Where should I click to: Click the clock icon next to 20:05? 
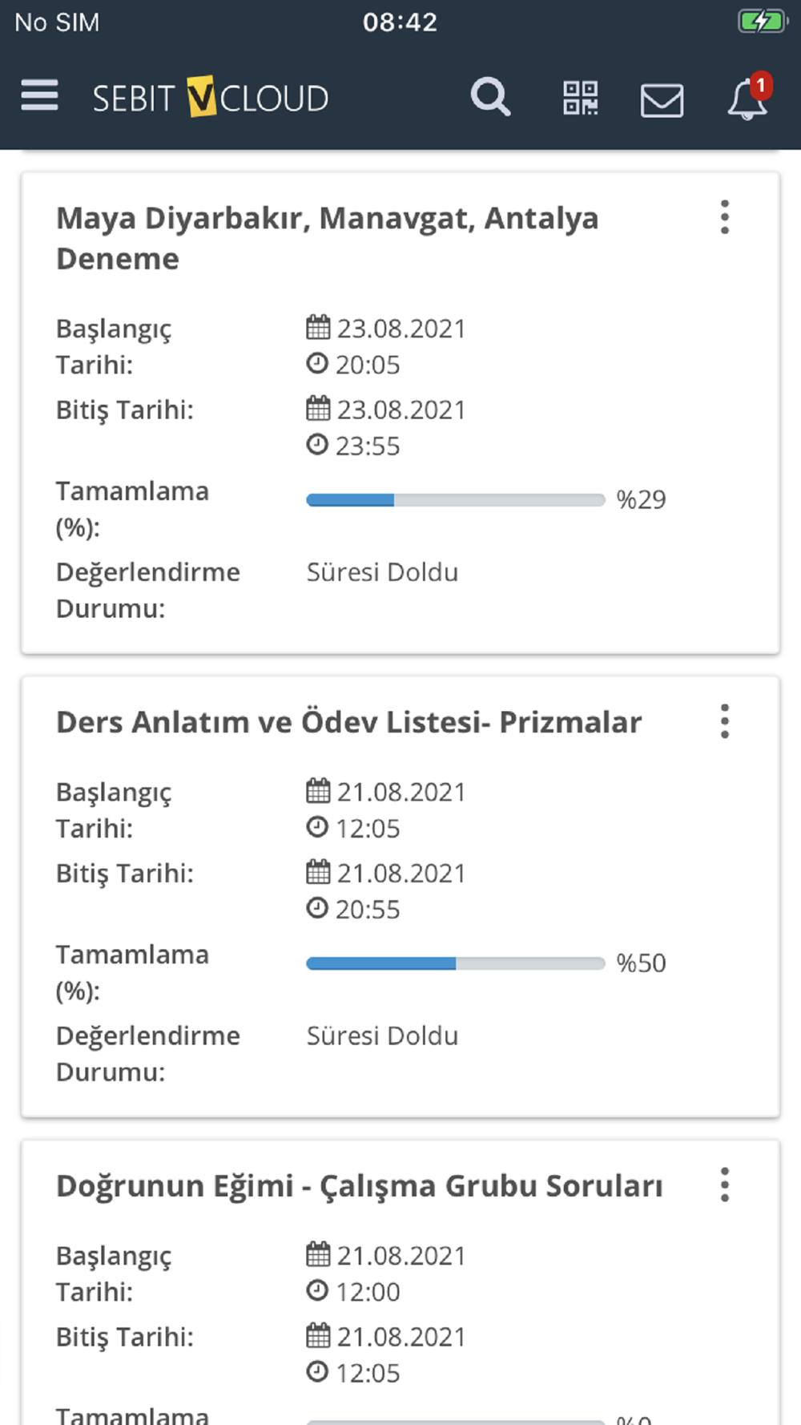click(x=317, y=364)
